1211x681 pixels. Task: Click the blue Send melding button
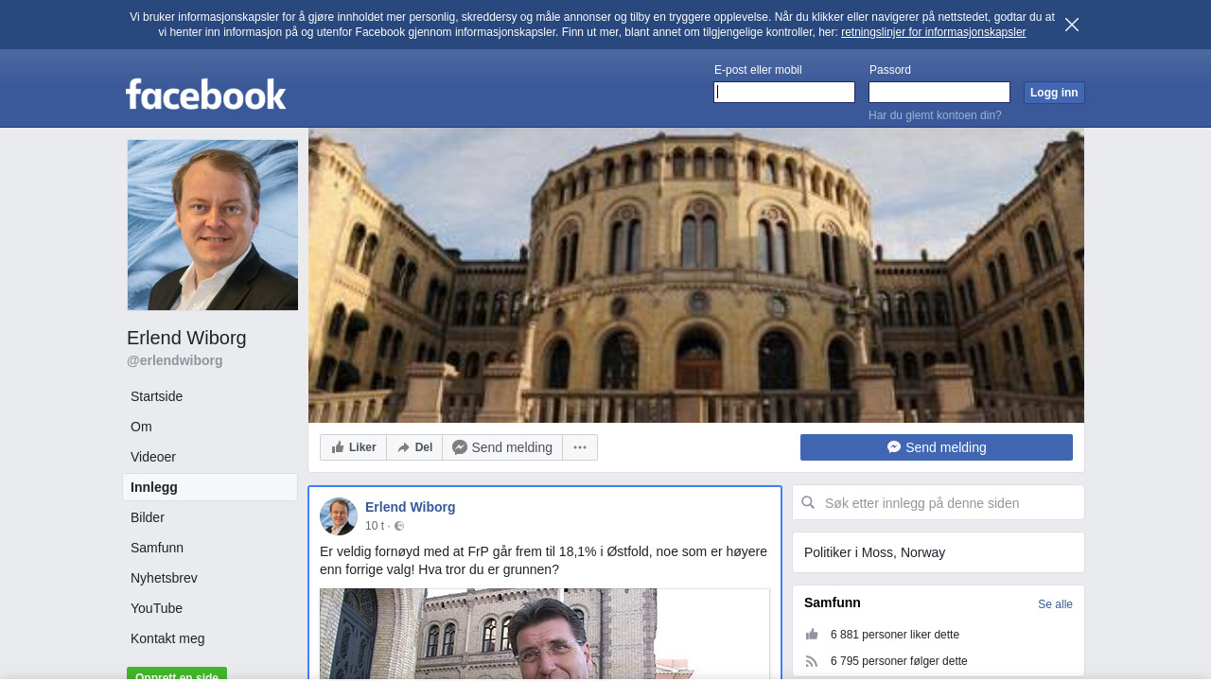point(937,447)
